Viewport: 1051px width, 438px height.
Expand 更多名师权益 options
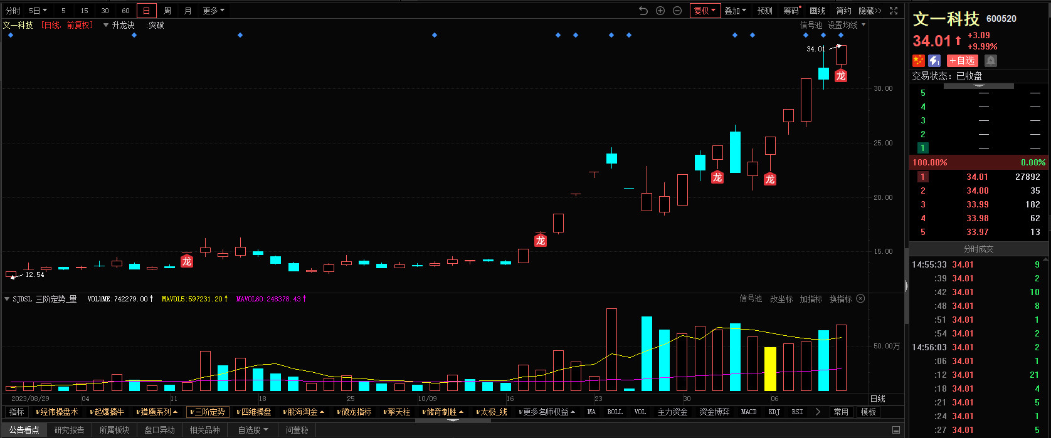tap(547, 412)
